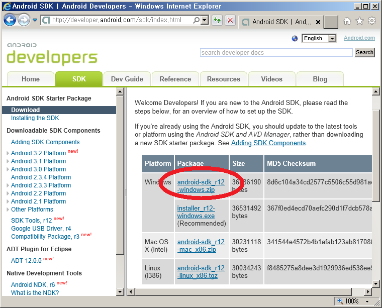Viewport: 382px width, 308px height.
Task: Click the 36531492 bytes size cell
Action: coord(246,216)
